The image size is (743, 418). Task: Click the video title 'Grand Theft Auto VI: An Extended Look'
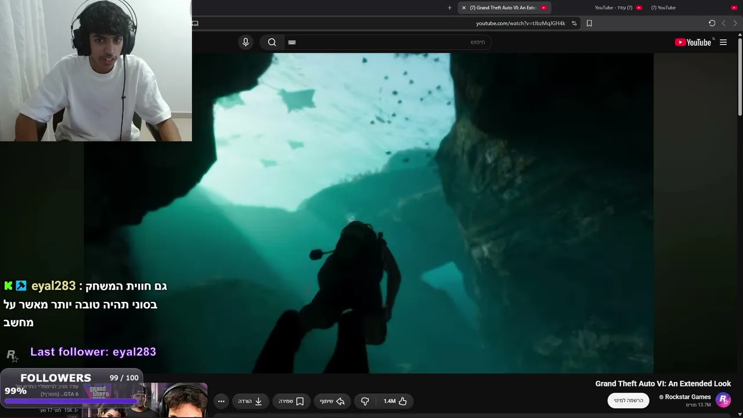(663, 384)
